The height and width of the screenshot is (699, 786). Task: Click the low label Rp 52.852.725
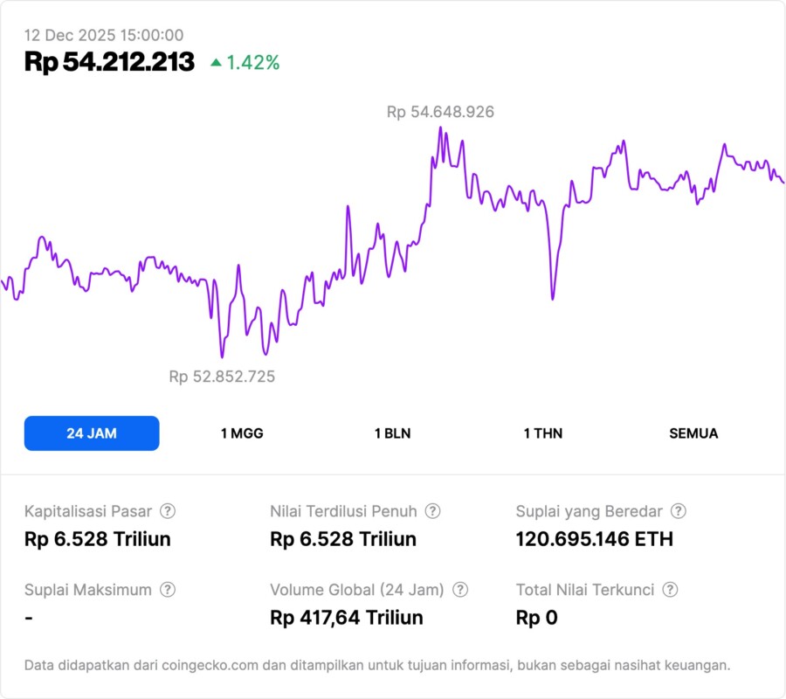click(x=222, y=377)
